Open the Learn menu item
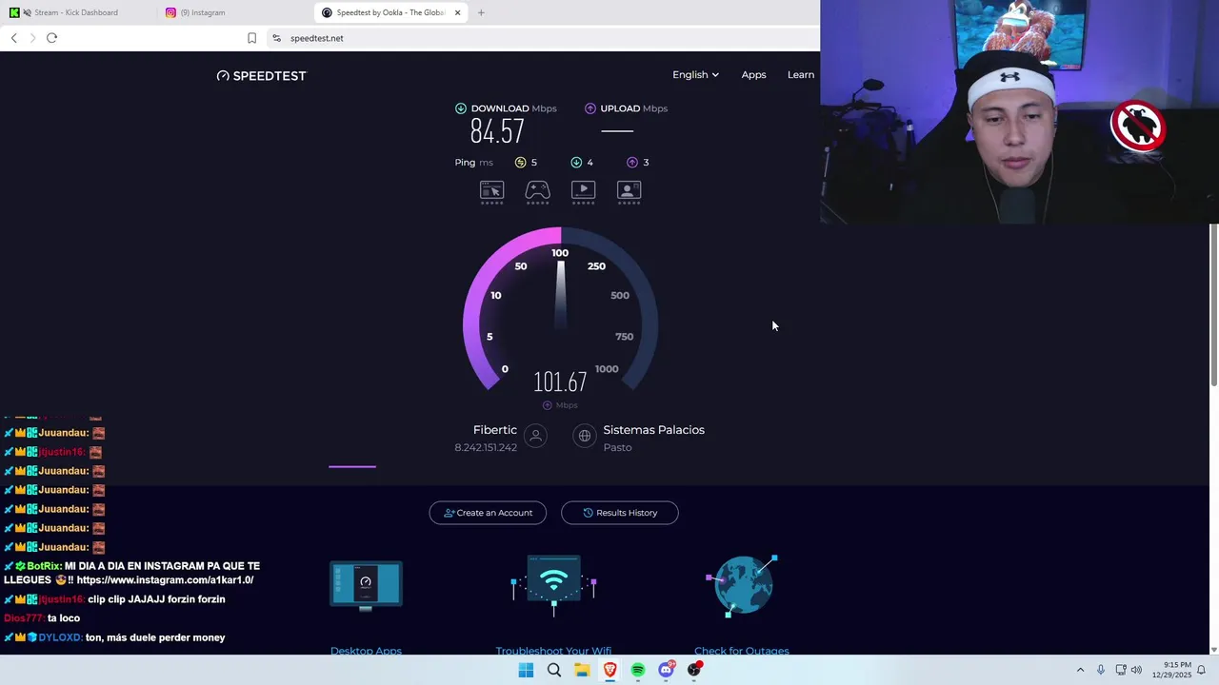 [801, 74]
